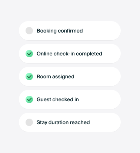Click green checkmark icon by Guest checked in

(x=29, y=99)
